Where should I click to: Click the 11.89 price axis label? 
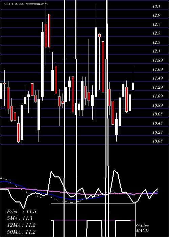pyautogui.click(x=158, y=60)
